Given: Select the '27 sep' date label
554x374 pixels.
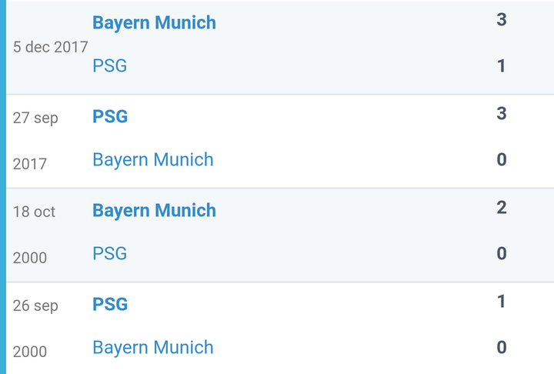Looking at the screenshot, I should (x=35, y=119).
